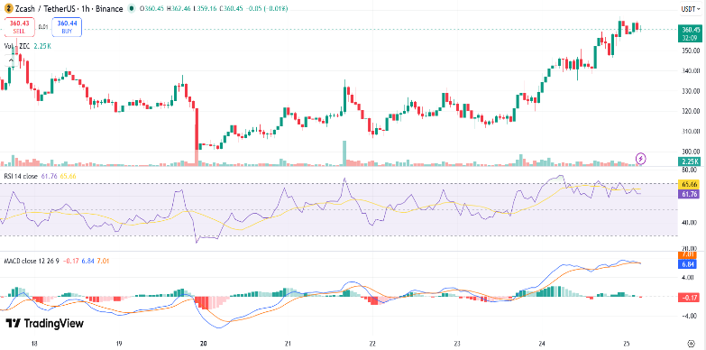Click the 0.01 spread value
The width and height of the screenshot is (706, 350).
[43, 27]
